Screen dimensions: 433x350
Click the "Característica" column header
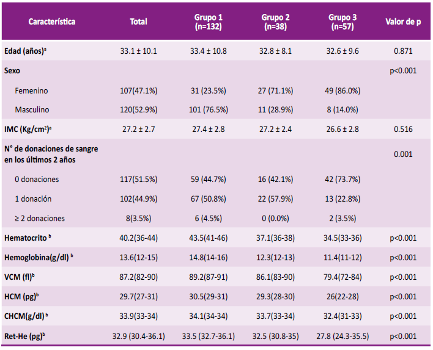[52, 22]
